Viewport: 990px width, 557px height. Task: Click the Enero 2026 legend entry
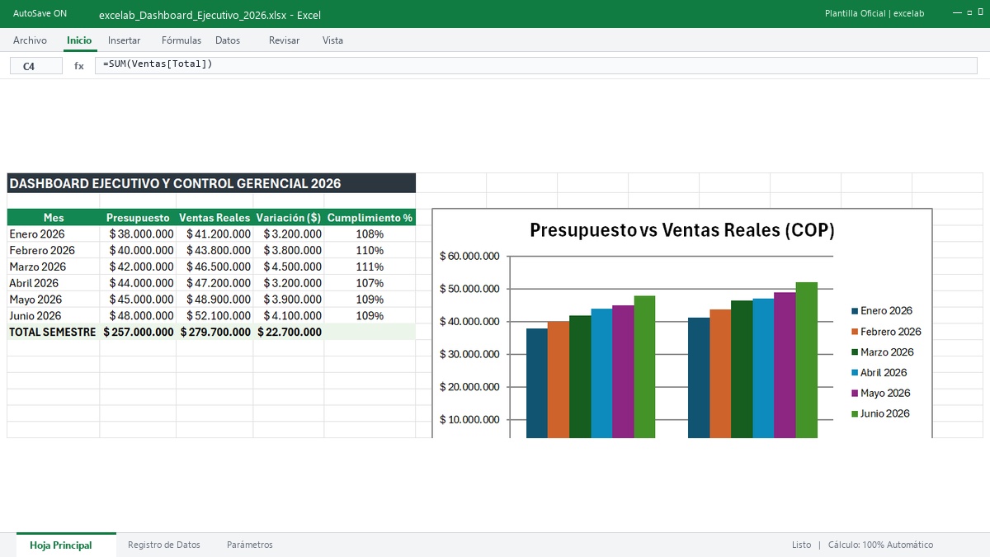(x=882, y=311)
